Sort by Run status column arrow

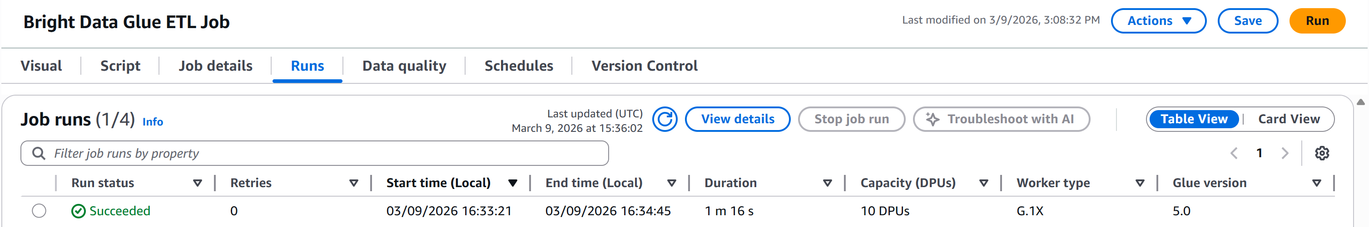[x=197, y=183]
